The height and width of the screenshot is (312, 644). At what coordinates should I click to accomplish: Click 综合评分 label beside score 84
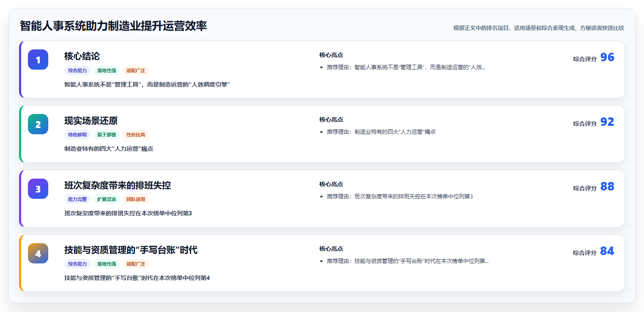pyautogui.click(x=585, y=253)
